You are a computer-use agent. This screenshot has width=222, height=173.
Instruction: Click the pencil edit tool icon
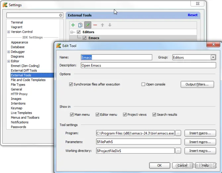tap(87, 25)
